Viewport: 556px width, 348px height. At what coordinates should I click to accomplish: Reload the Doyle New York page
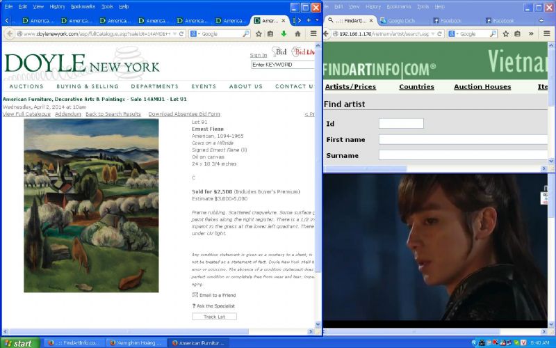click(182, 33)
